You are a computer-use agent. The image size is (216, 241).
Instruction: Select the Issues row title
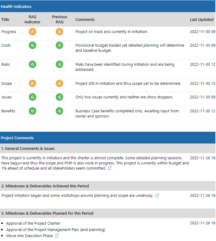pos(6,97)
